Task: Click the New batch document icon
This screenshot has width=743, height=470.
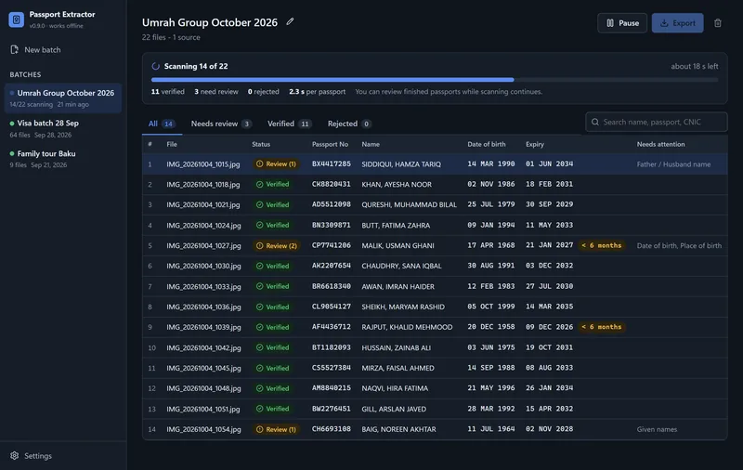Action: click(x=15, y=50)
